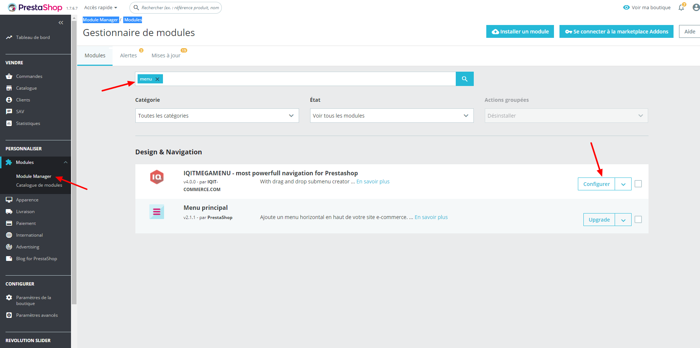Focus the top Rechercher search field
This screenshot has width=700, height=348.
click(176, 8)
